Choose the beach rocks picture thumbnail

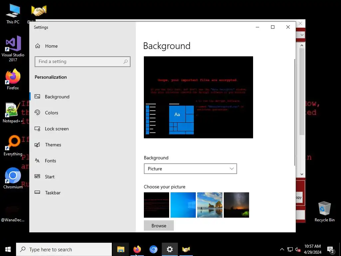(210, 205)
